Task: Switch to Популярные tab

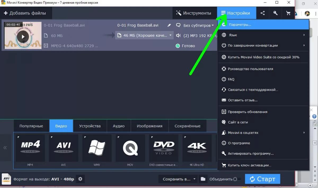Action: click(x=31, y=126)
